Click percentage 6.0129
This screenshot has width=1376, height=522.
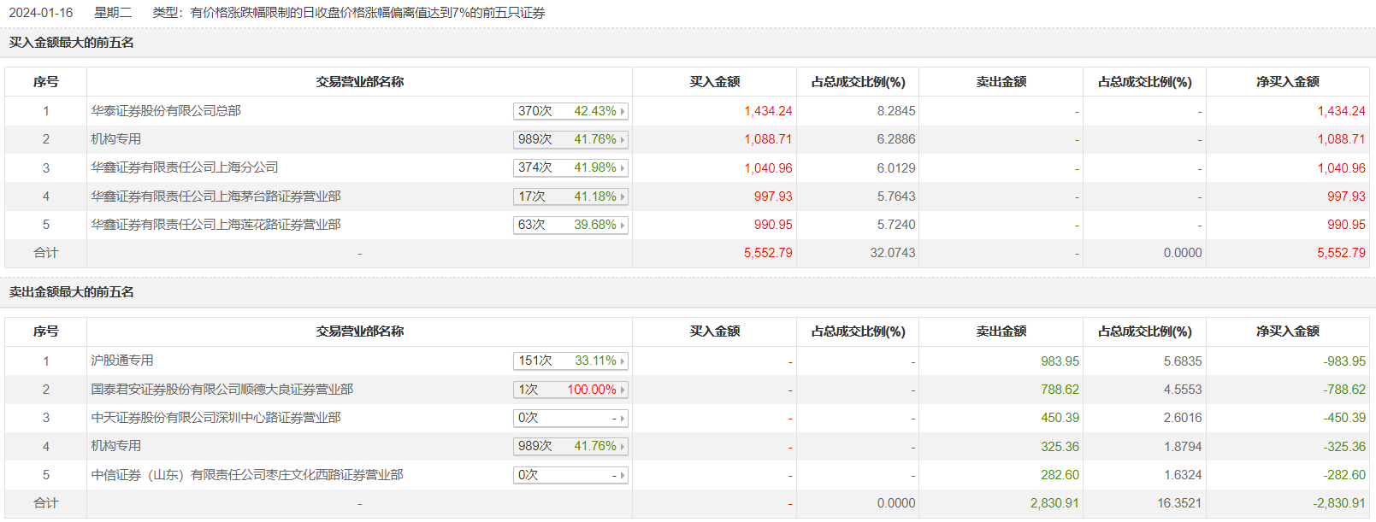click(896, 168)
